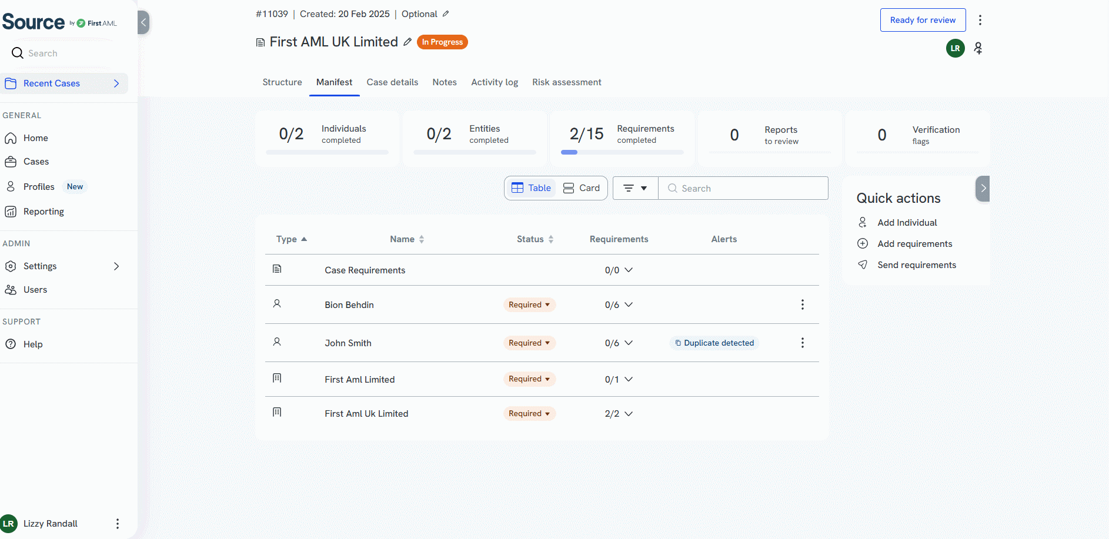The image size is (1109, 539).
Task: Click the Duplicate detected alert badge
Action: click(x=714, y=343)
